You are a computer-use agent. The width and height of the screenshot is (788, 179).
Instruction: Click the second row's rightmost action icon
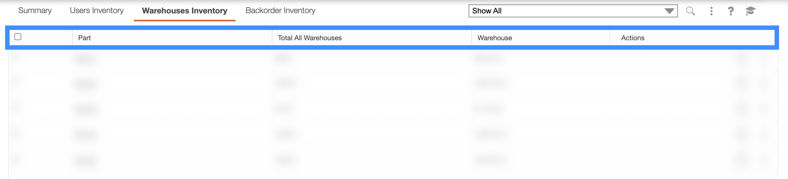click(764, 84)
